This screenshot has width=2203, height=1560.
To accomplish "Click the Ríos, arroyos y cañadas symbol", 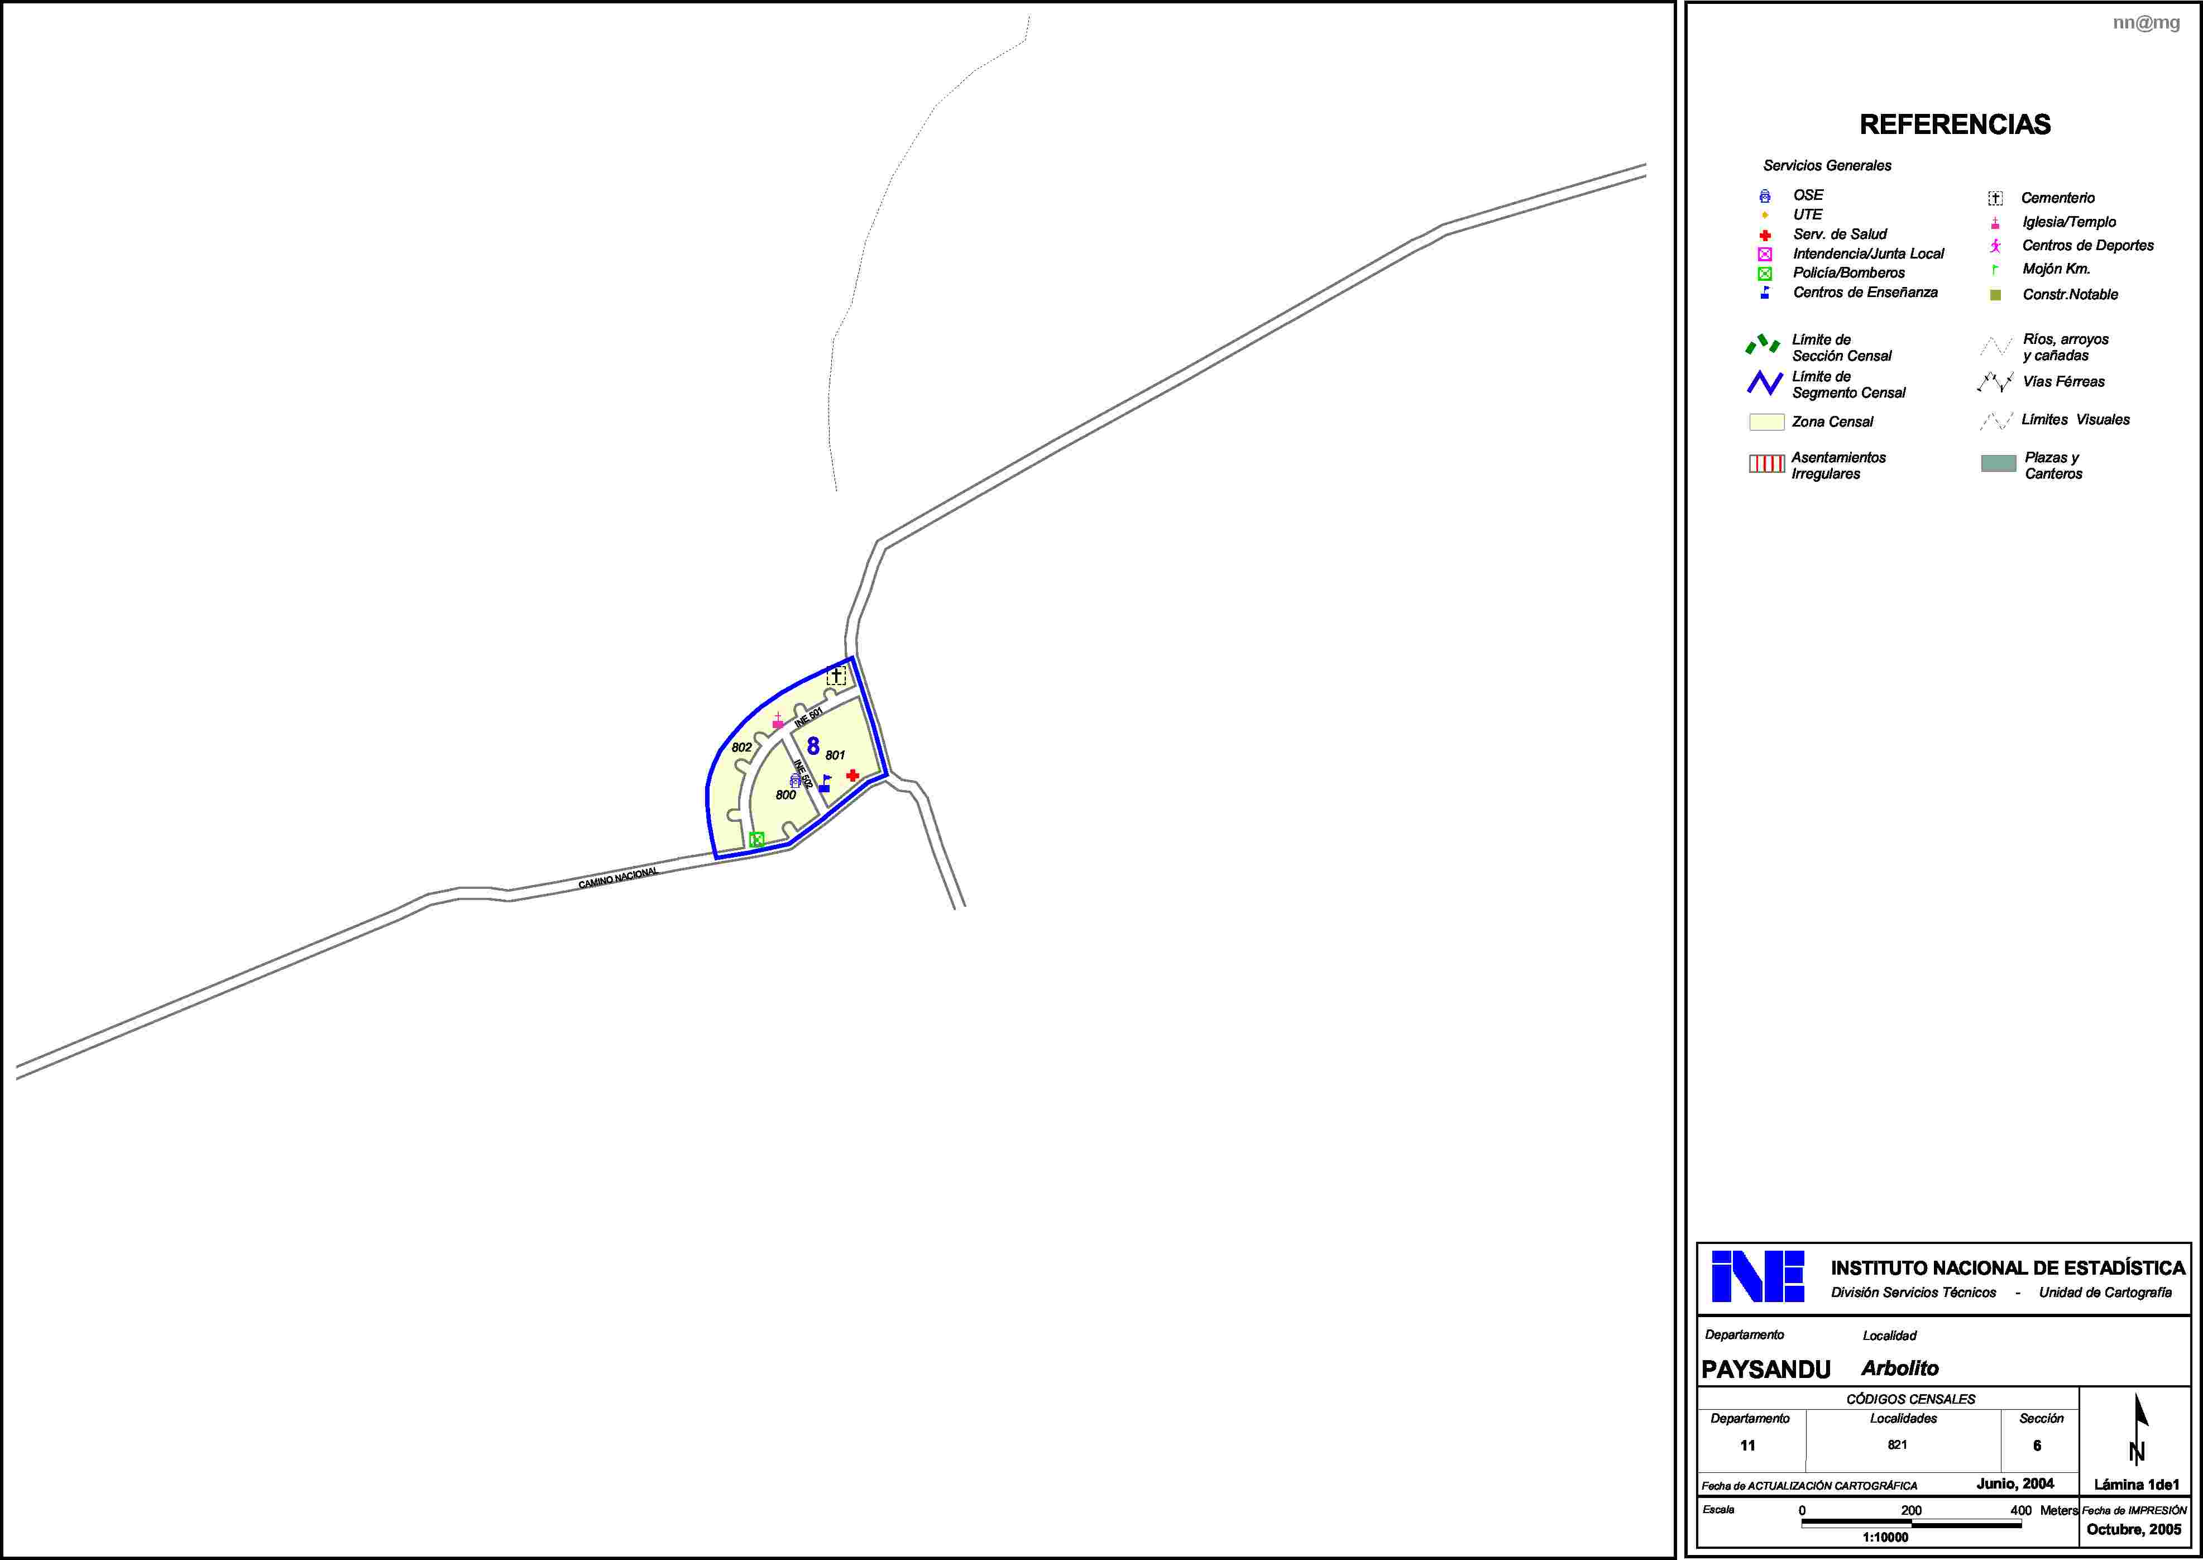I will 1995,346.
